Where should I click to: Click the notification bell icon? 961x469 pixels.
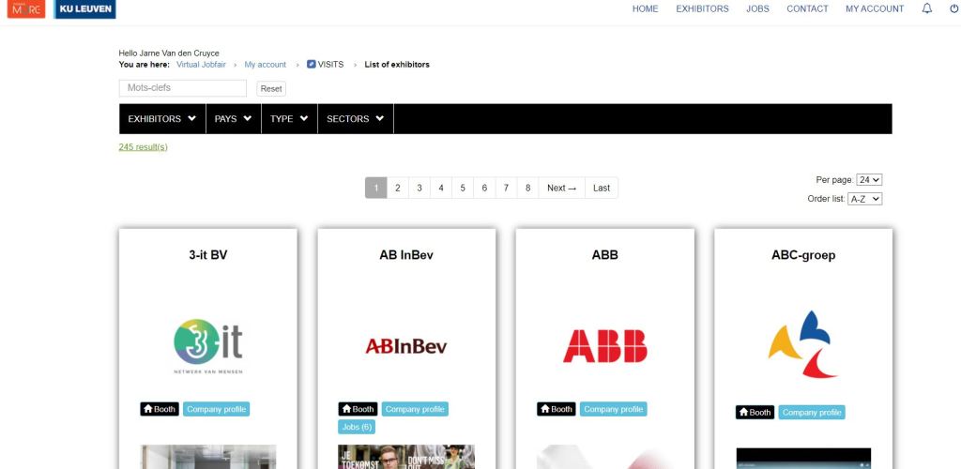[927, 8]
